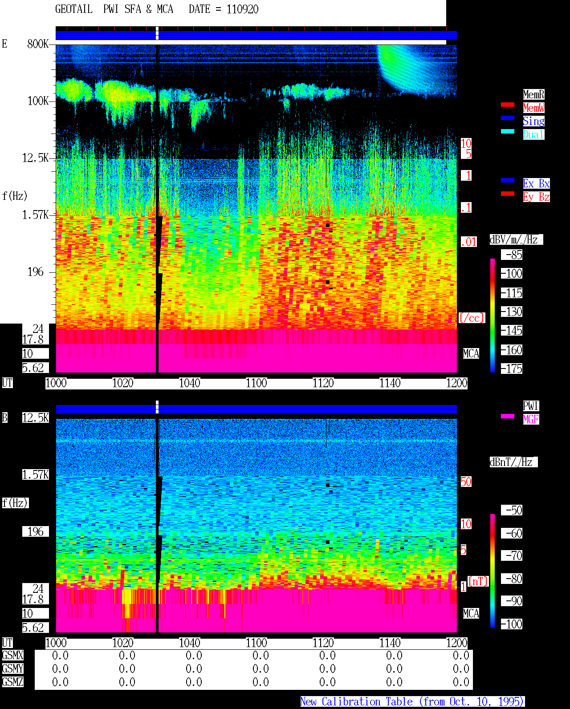Click the B panel's 12.5K axis label

[x=36, y=417]
